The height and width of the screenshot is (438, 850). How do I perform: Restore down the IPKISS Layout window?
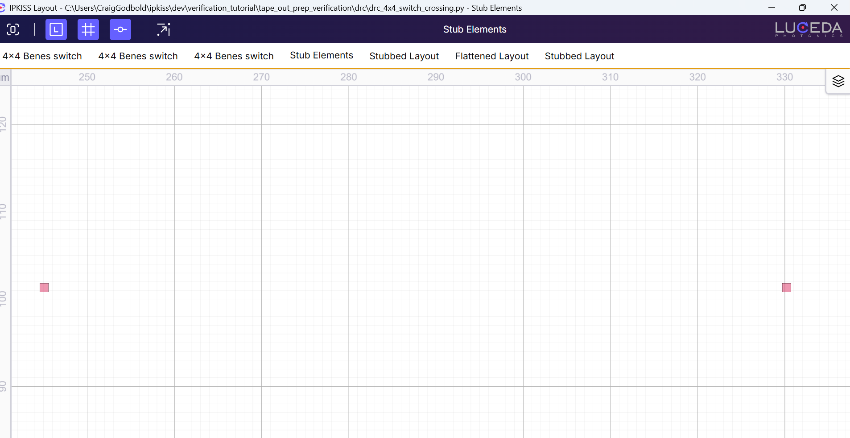pyautogui.click(x=802, y=8)
